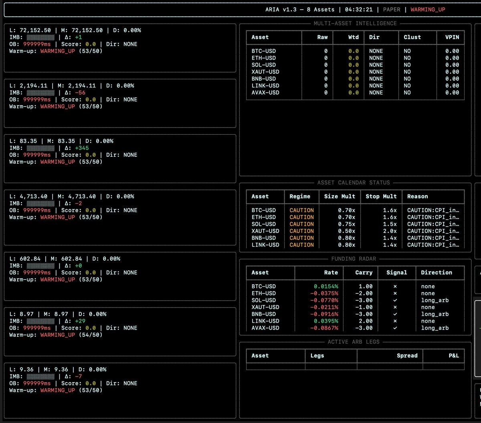
Task: Click the AVAX-USD signal checkmark
Action: [x=395, y=328]
